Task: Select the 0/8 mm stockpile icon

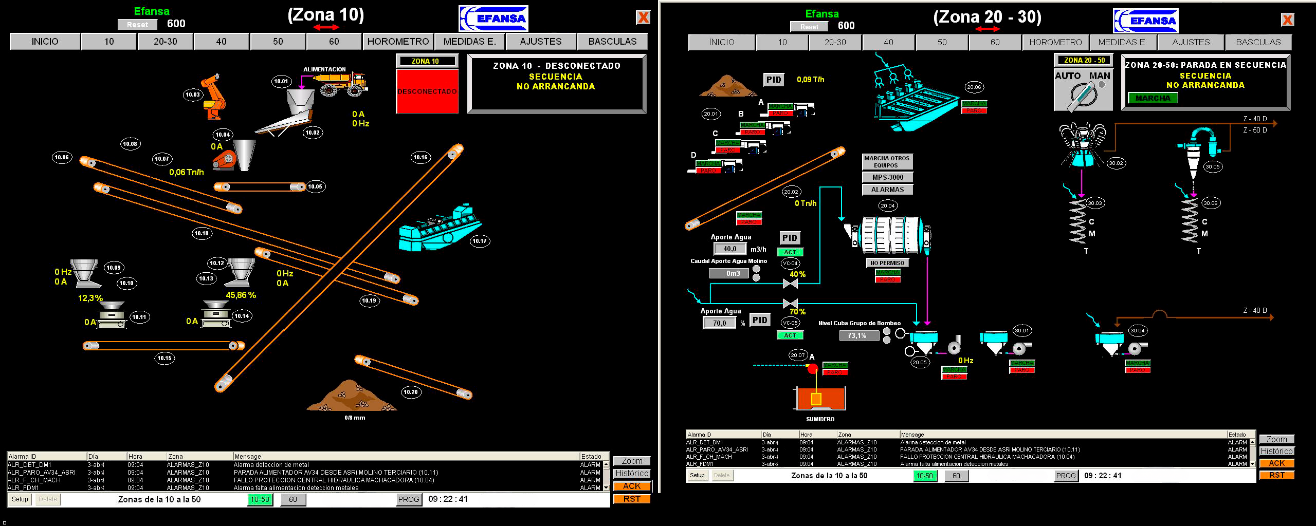Action: click(351, 395)
